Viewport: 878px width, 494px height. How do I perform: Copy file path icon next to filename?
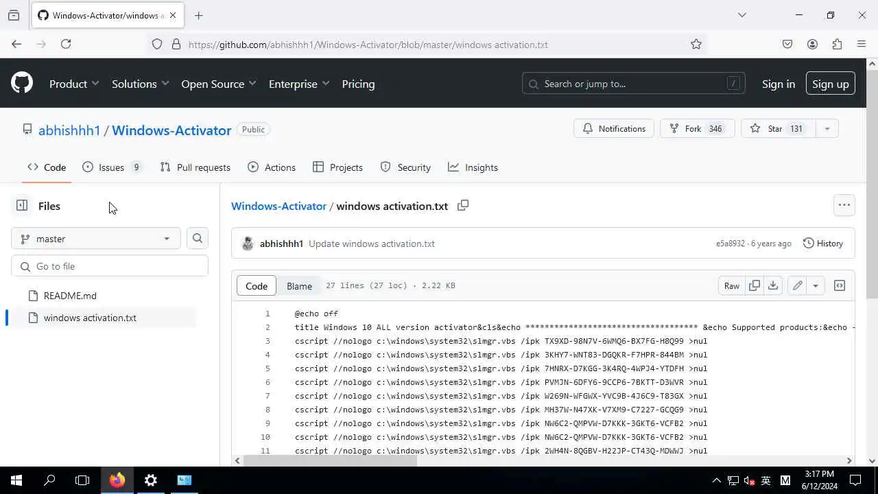pos(463,205)
